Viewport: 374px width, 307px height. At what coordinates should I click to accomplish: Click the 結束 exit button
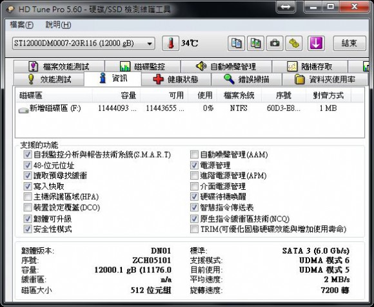pos(349,43)
